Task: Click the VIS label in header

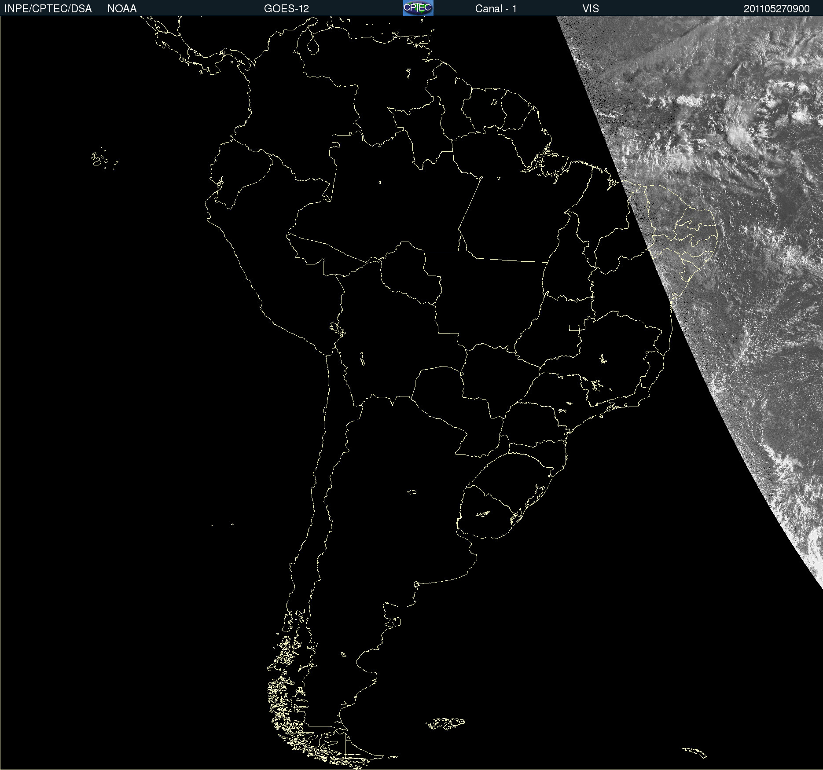Action: (x=591, y=9)
